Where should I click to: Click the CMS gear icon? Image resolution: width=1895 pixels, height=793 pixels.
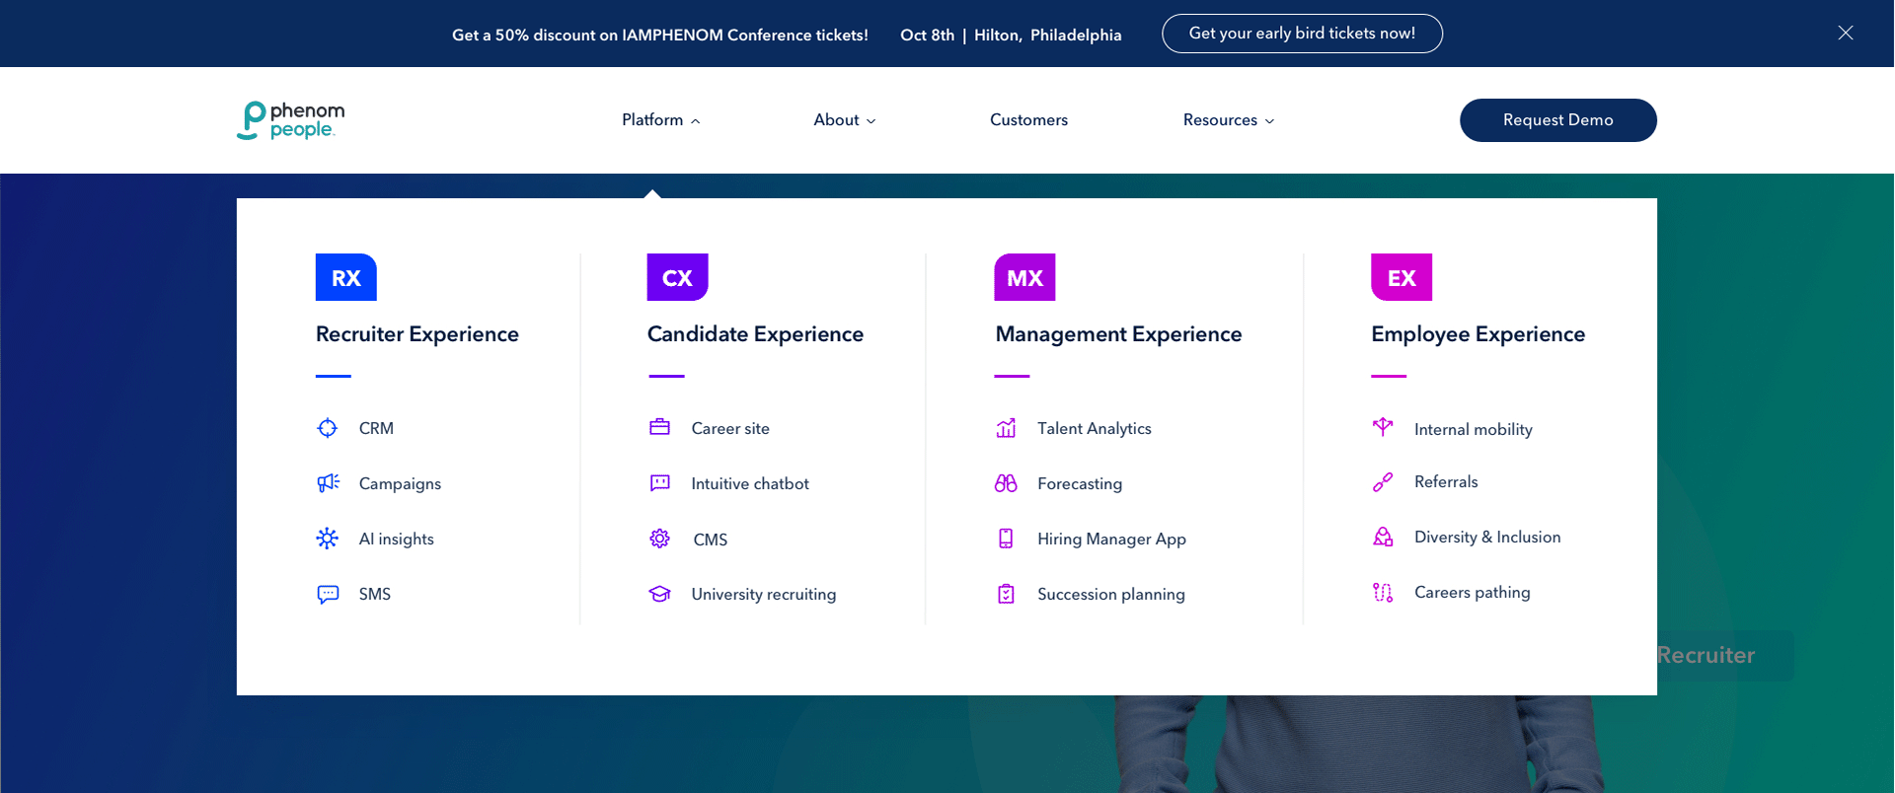point(660,539)
